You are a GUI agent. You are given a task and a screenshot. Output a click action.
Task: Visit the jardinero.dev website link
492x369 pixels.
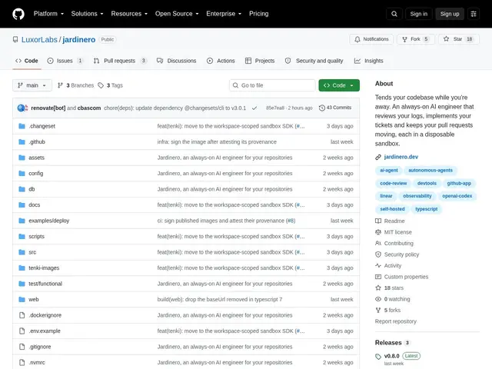[401, 157]
